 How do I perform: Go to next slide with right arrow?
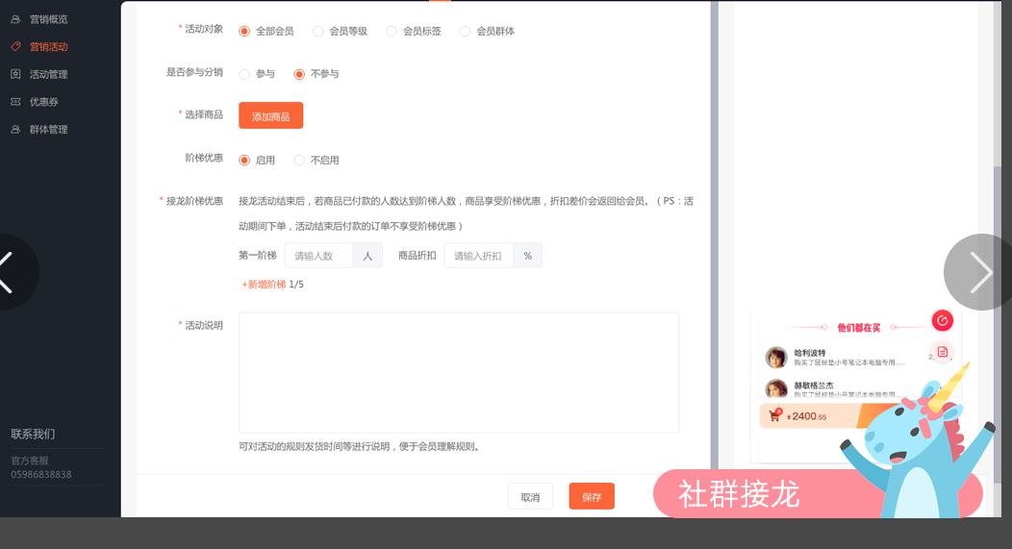979,272
